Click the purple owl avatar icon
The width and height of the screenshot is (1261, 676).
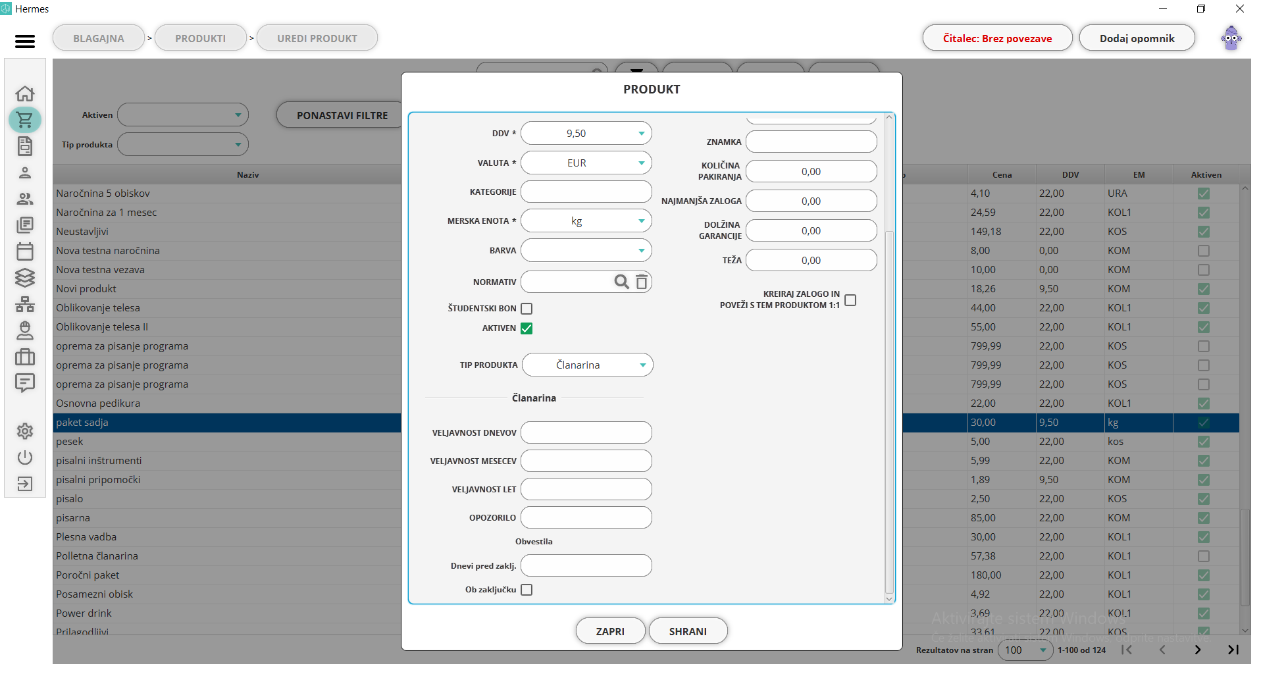point(1231,38)
